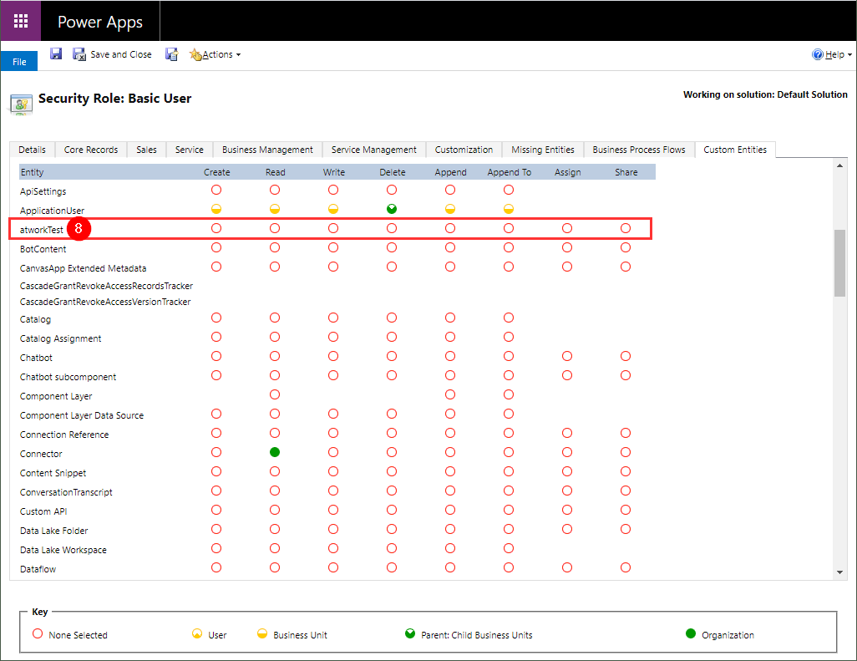Click Connector Read organization-level green circle
Screen dimensions: 857x661
275,453
